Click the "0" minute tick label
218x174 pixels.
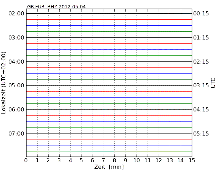26,160
